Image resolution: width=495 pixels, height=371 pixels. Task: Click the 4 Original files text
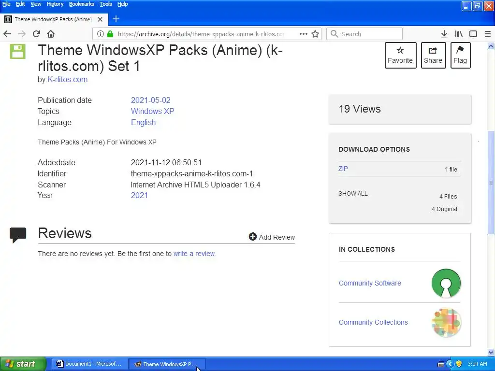(x=444, y=209)
